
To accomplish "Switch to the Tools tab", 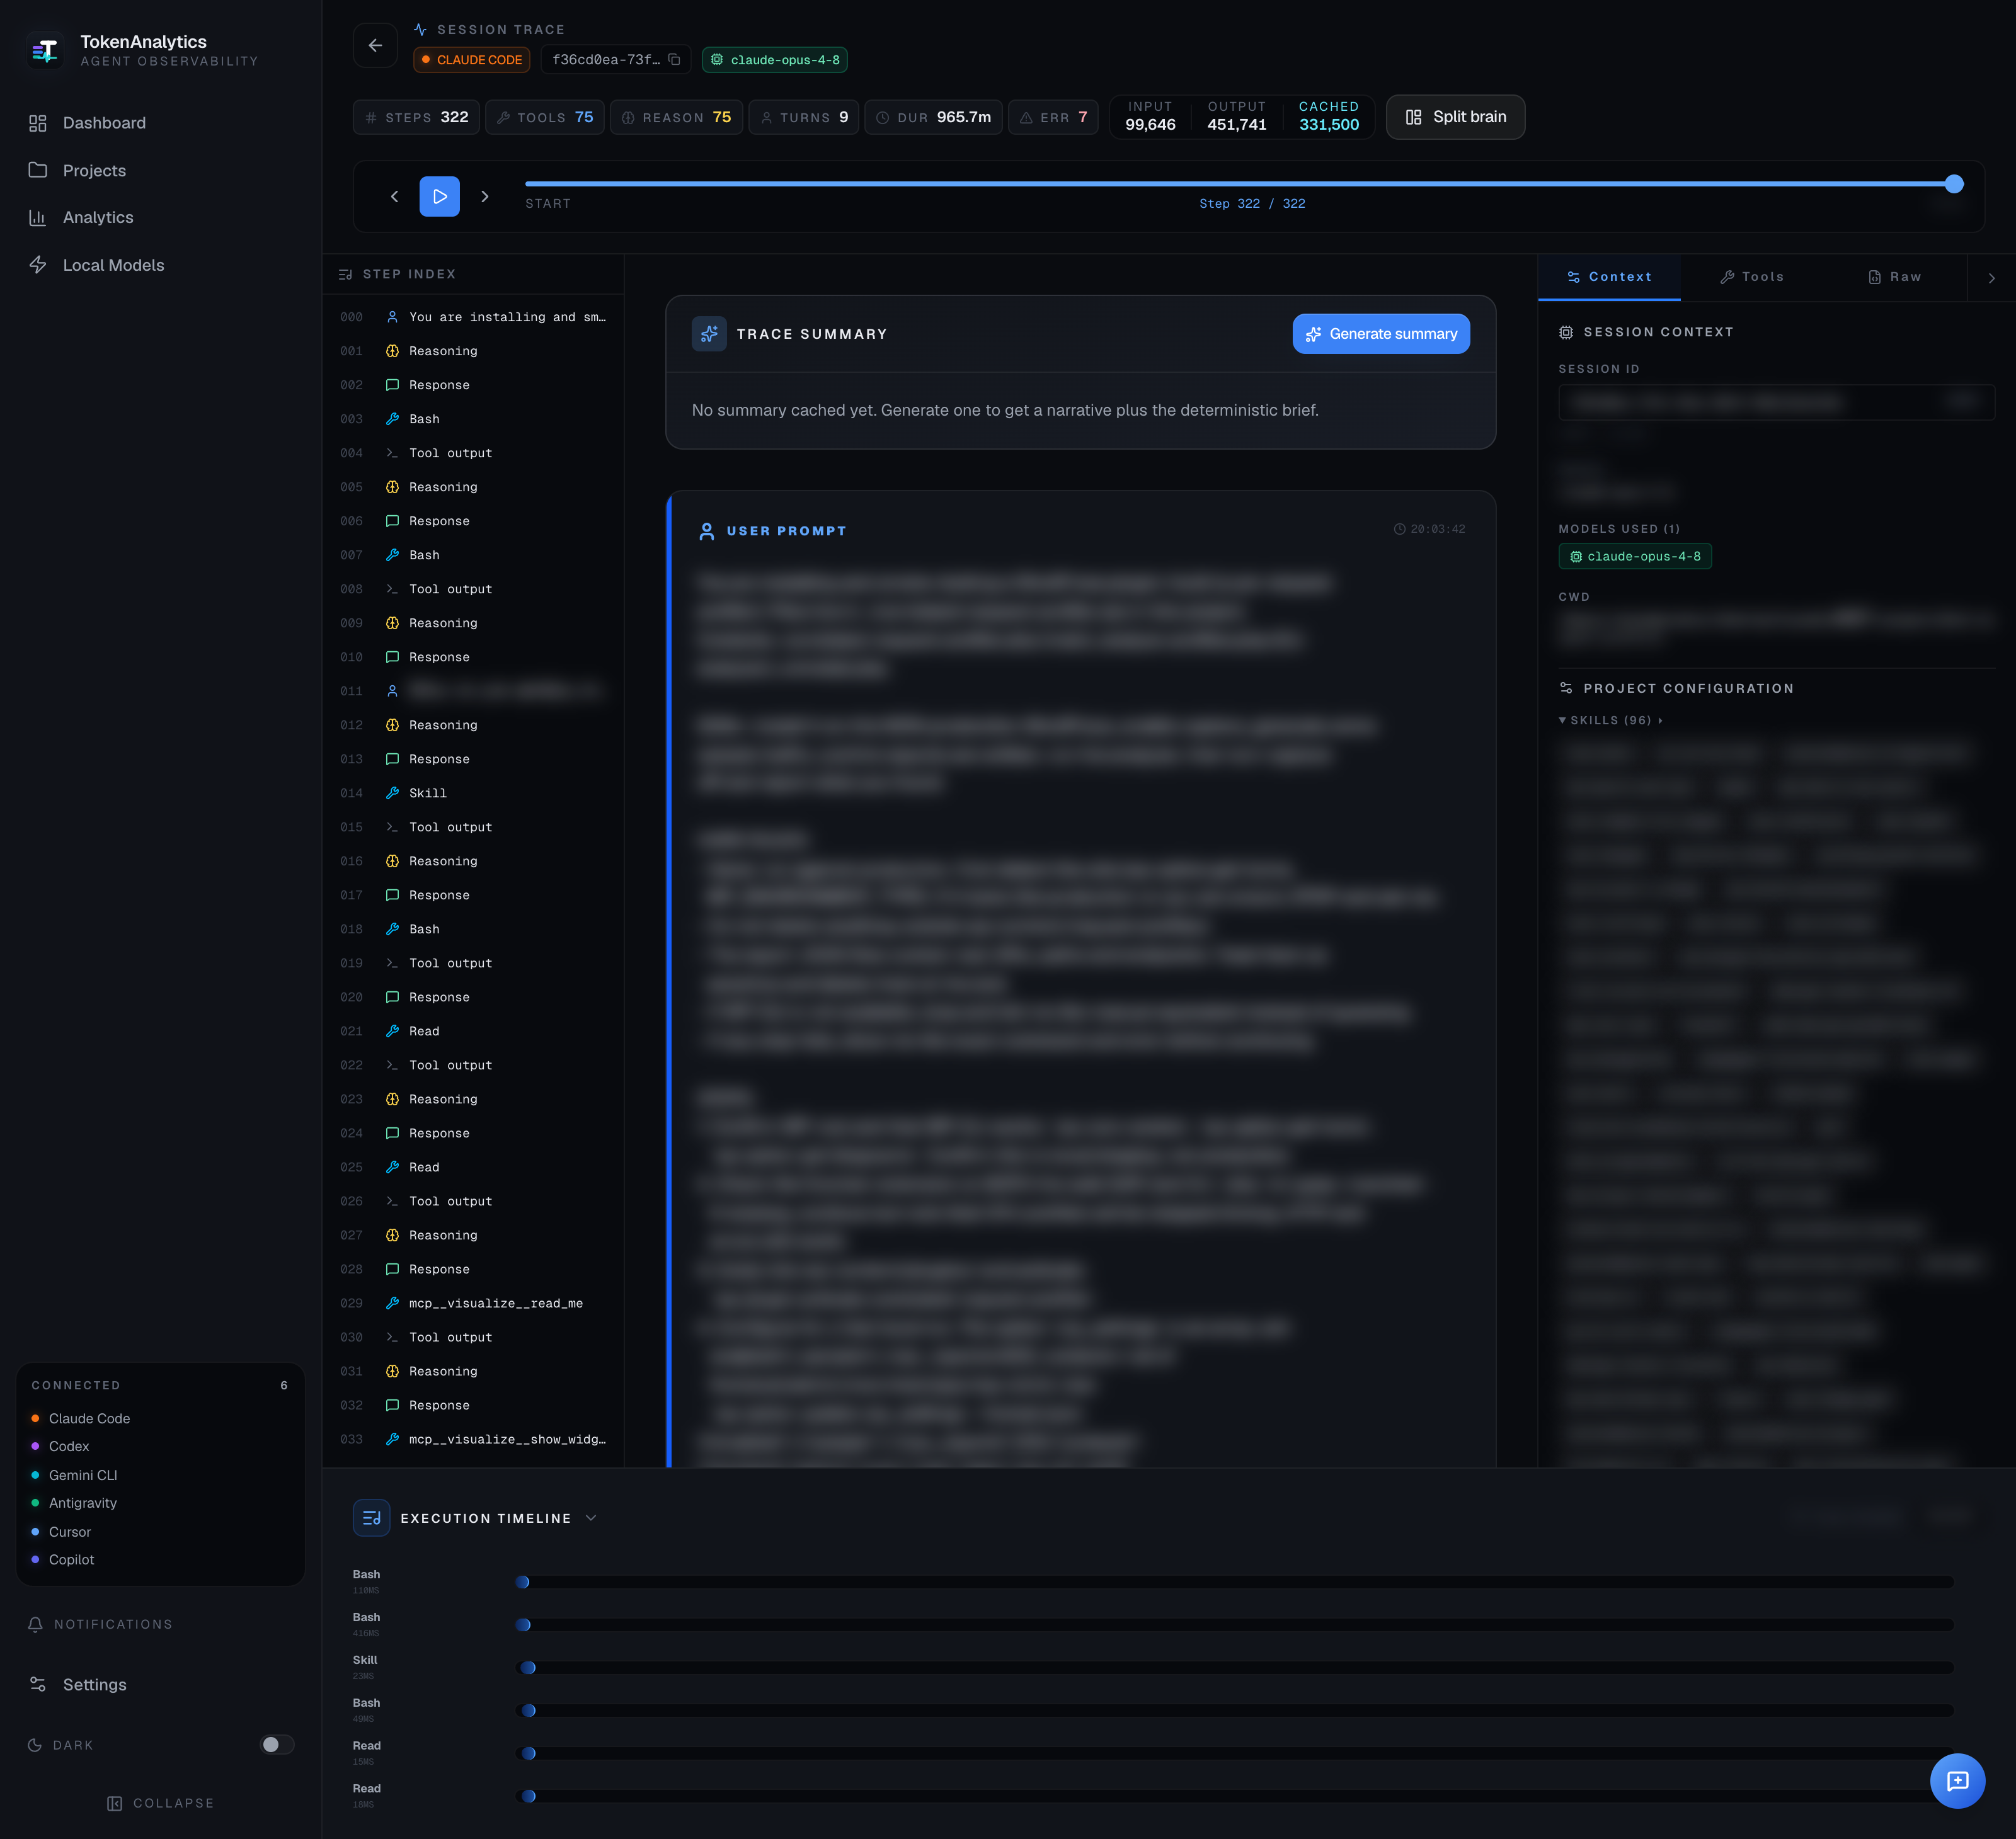I will [1752, 277].
